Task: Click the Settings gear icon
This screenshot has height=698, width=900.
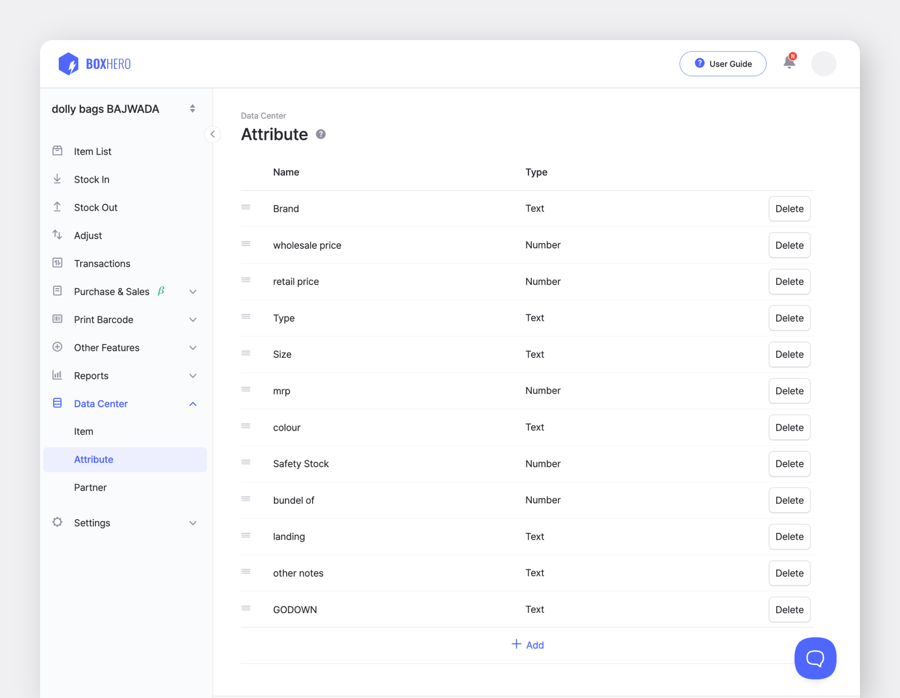Action: [57, 522]
